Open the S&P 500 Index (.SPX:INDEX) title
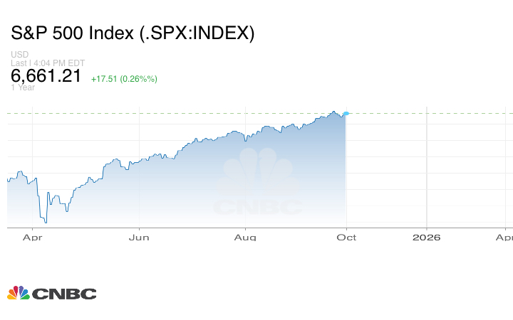The width and height of the screenshot is (513, 320). coord(133,33)
